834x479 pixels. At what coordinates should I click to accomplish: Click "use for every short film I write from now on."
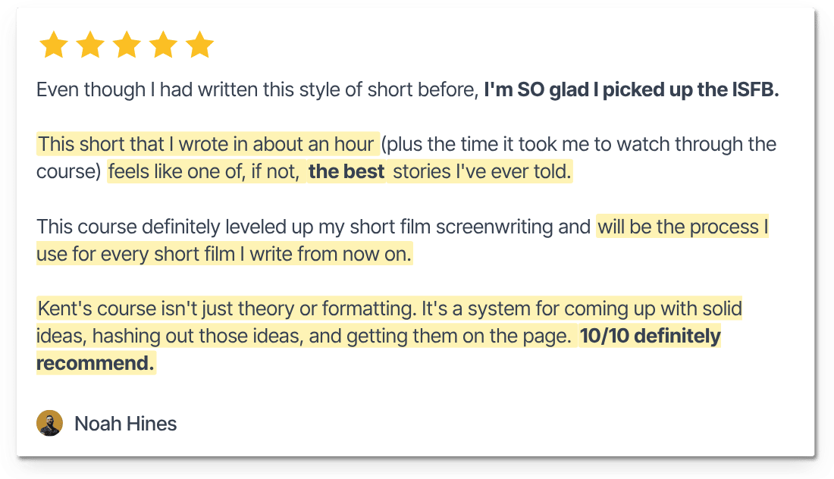(x=224, y=254)
